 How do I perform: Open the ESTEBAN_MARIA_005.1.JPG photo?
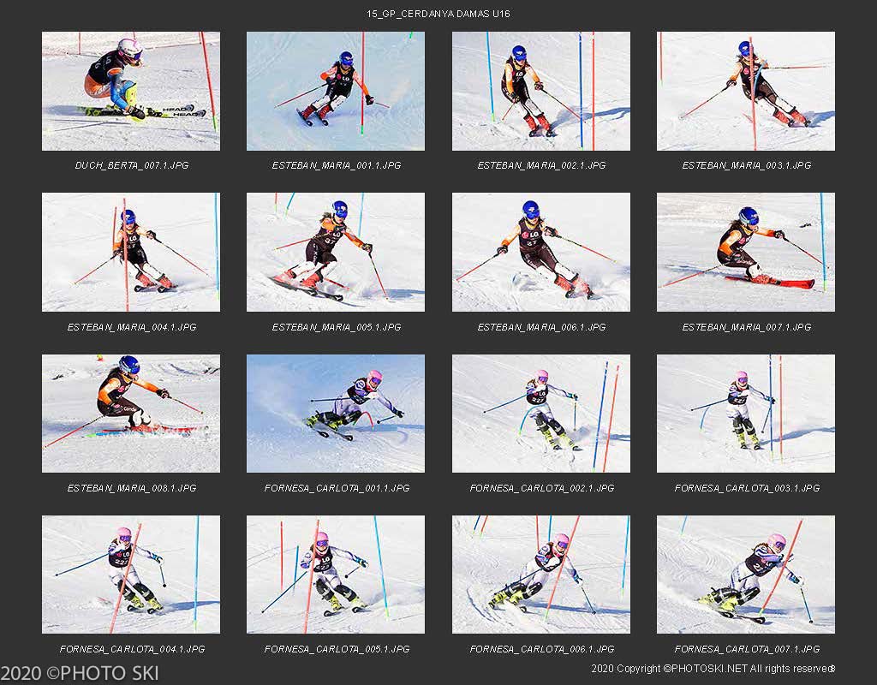336,253
